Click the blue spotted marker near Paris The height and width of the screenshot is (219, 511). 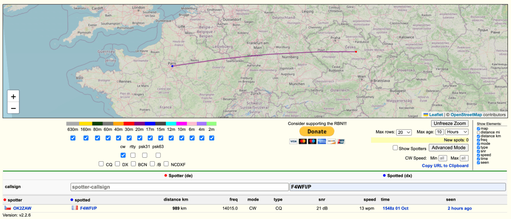click(x=172, y=66)
